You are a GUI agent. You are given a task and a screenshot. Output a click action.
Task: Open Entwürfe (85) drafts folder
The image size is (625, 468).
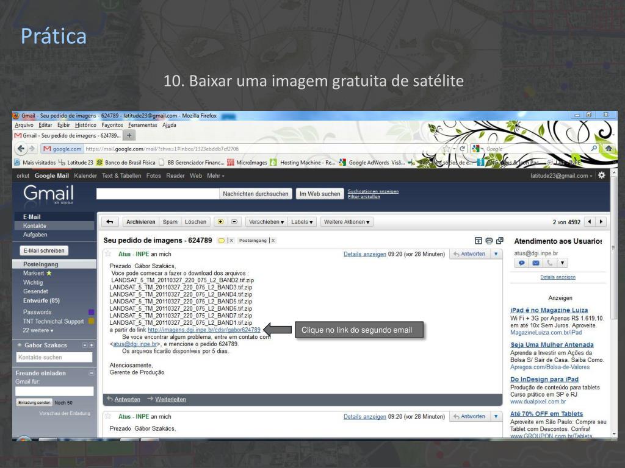click(42, 301)
